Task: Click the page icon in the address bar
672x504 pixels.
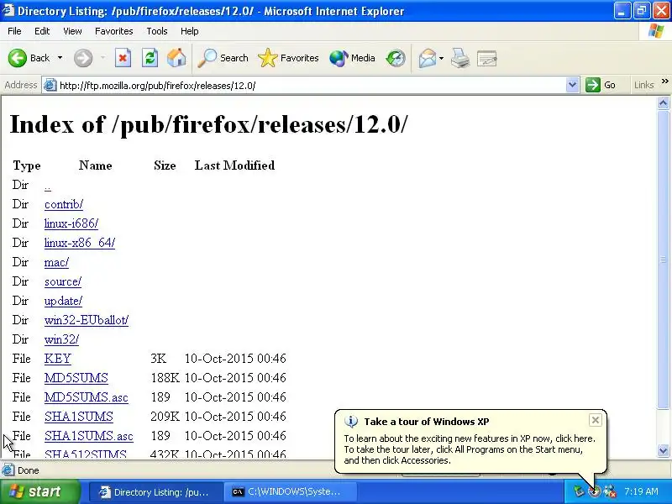Action: click(50, 86)
